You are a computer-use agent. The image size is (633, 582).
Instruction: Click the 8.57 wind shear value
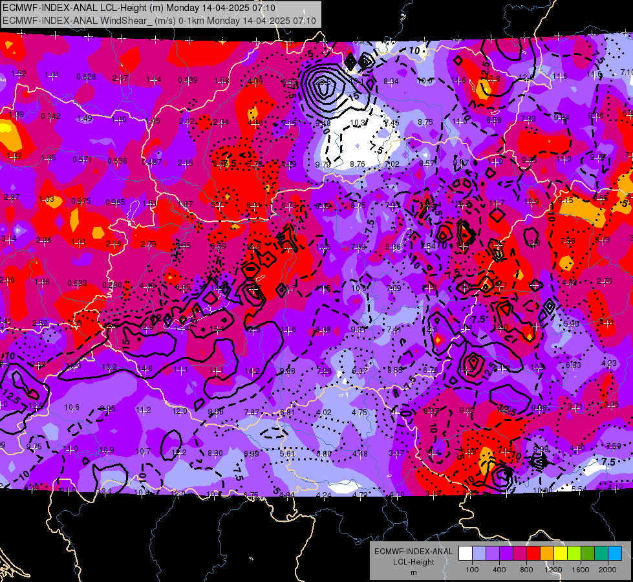click(426, 163)
